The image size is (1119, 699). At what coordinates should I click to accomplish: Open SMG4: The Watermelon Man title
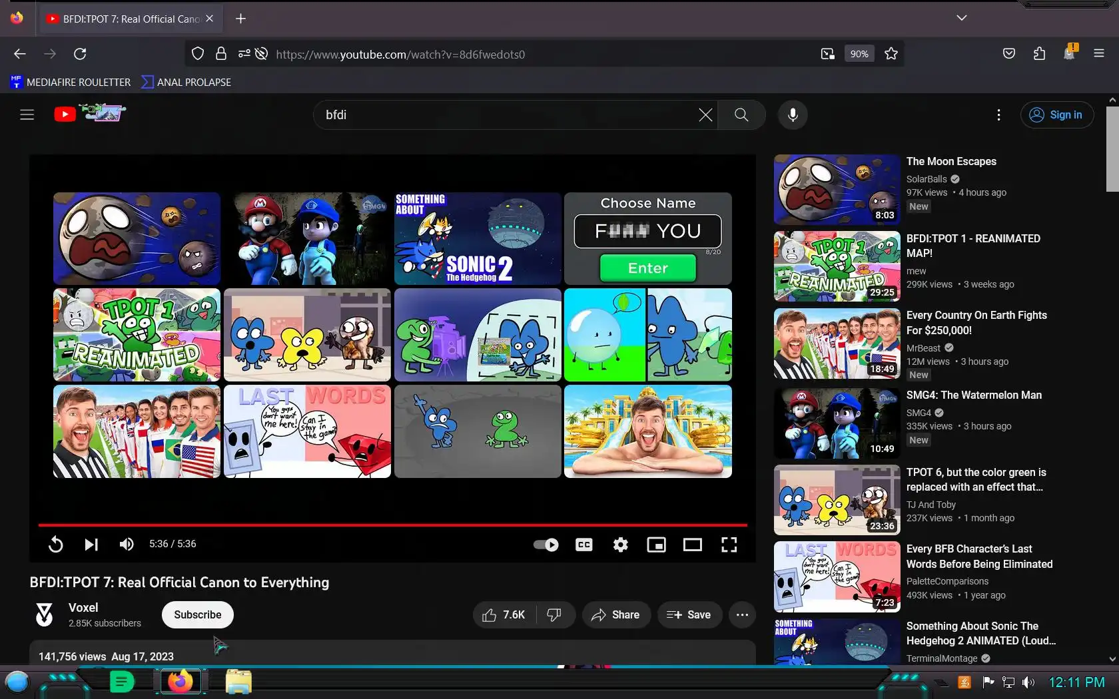[x=974, y=395]
